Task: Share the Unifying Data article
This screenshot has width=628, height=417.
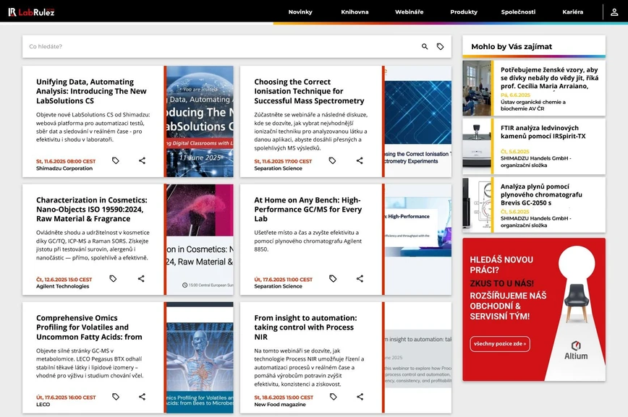Action: pyautogui.click(x=142, y=160)
